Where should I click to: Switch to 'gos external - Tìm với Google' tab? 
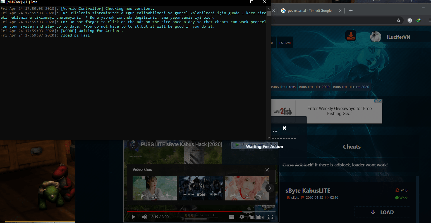310,11
